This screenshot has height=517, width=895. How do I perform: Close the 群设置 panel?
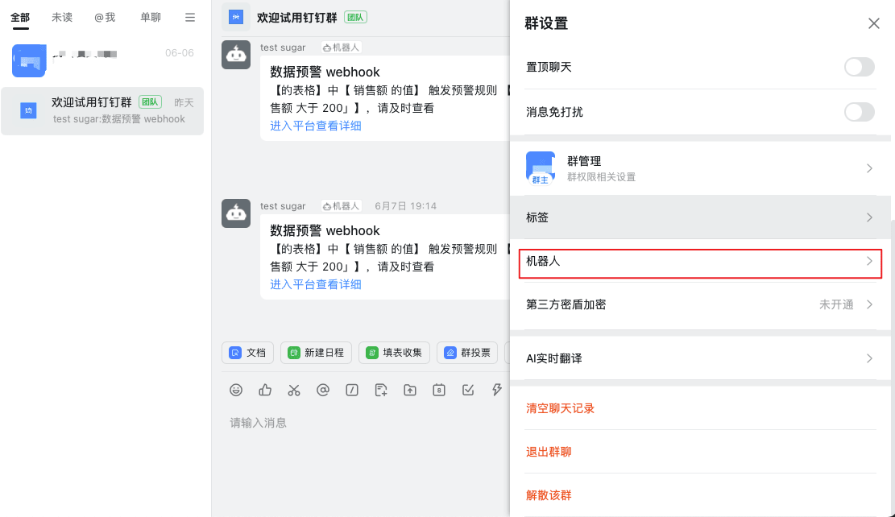(874, 23)
